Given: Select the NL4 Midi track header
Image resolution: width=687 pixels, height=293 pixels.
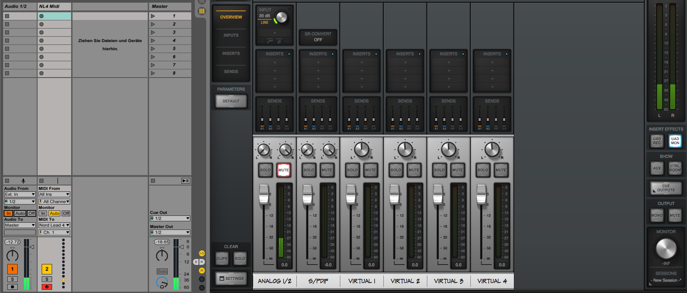Looking at the screenshot, I should (54, 6).
